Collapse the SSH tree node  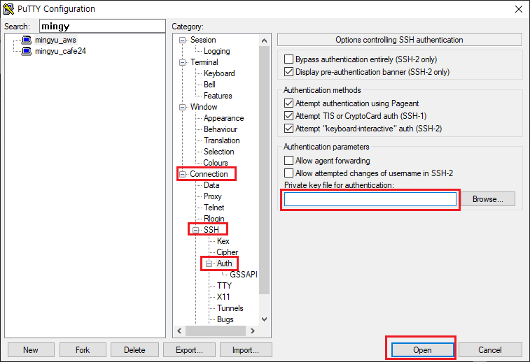[196, 230]
